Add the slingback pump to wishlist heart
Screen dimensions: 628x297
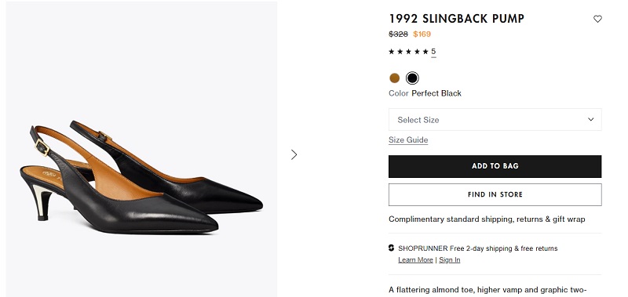[597, 19]
